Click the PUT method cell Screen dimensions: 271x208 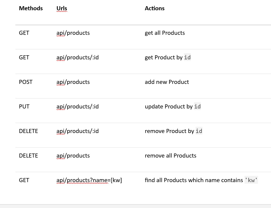(24, 106)
